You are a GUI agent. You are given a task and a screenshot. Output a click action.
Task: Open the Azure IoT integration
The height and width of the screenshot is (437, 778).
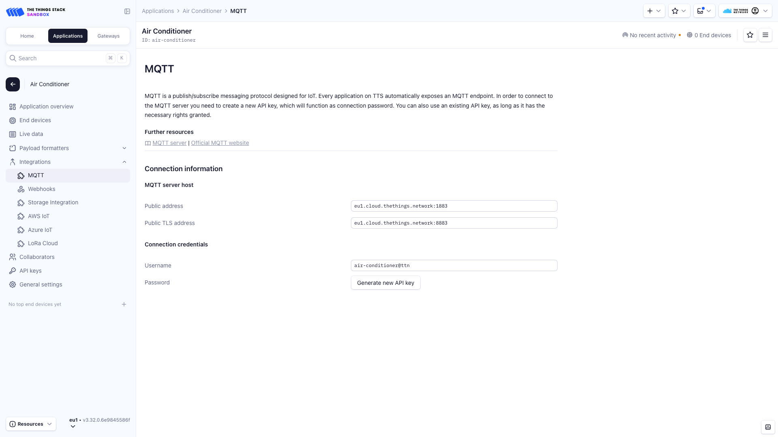(40, 229)
